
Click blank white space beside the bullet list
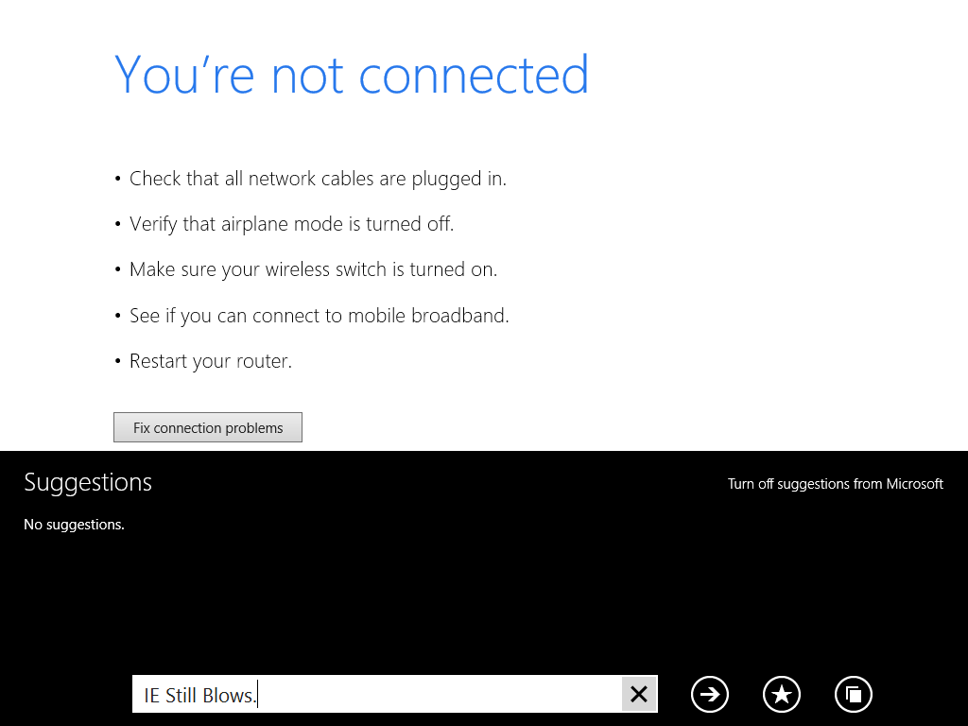coord(741,266)
